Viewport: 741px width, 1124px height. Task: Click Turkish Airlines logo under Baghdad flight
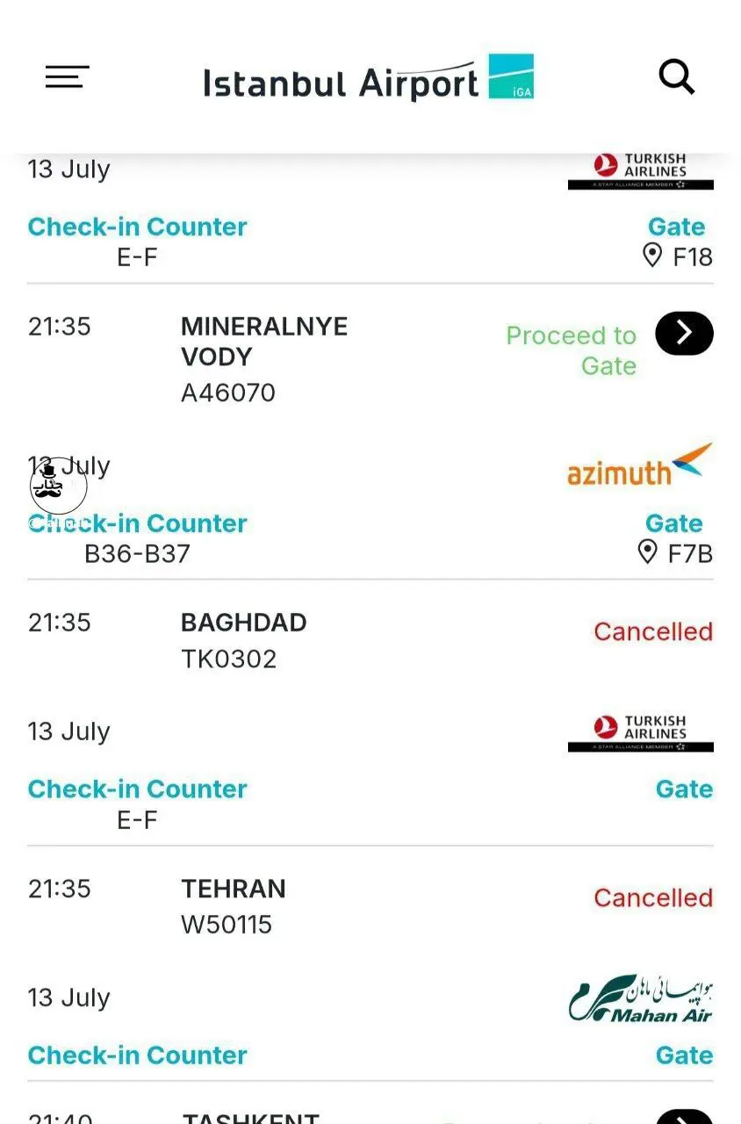coord(641,733)
